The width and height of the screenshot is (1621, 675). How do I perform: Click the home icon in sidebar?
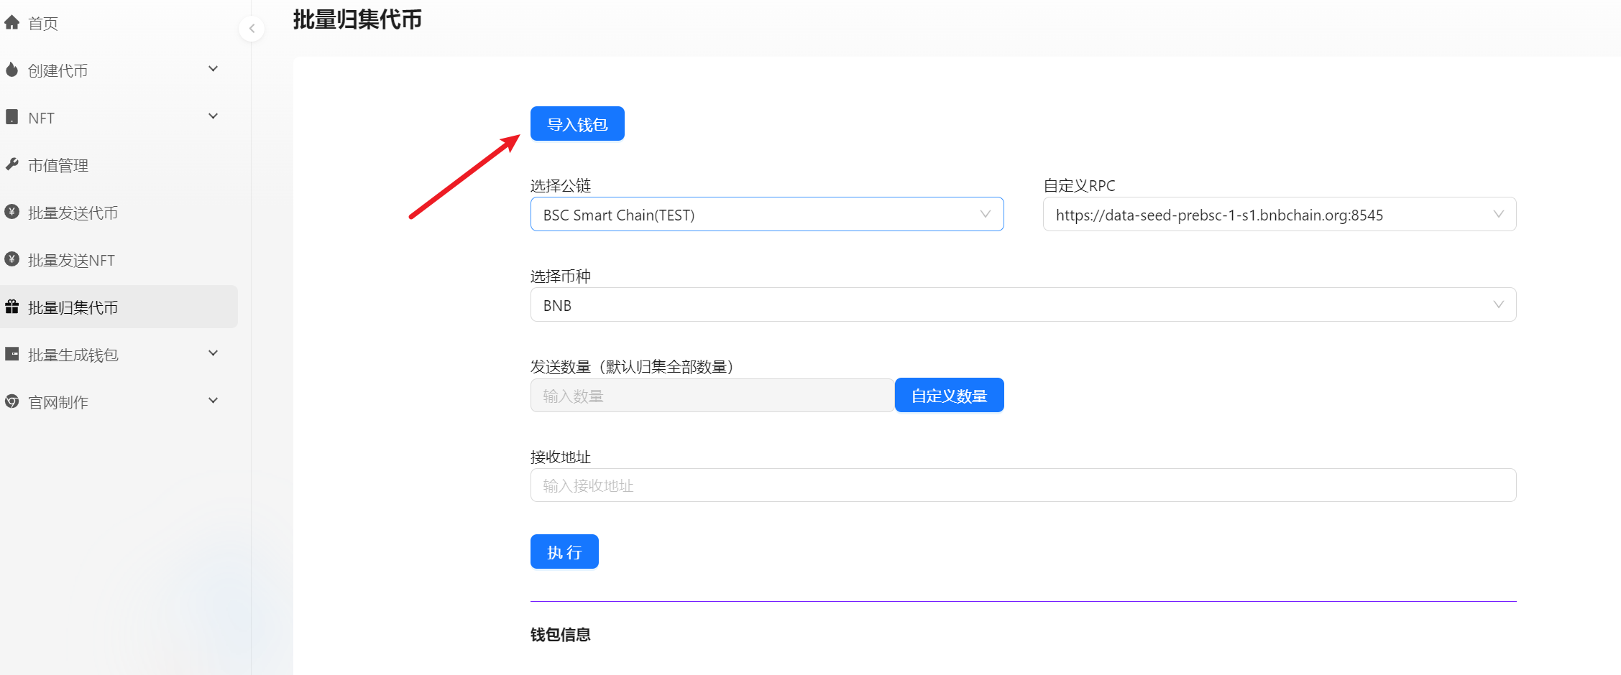[x=12, y=23]
